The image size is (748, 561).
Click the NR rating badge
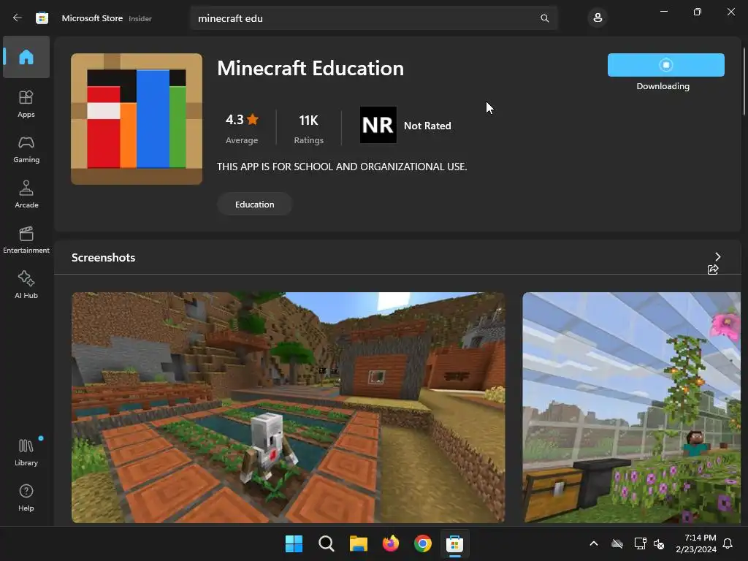[x=378, y=125]
